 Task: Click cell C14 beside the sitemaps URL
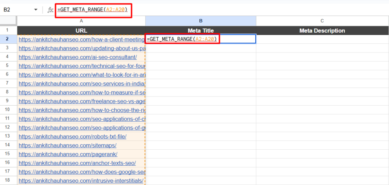(322, 145)
